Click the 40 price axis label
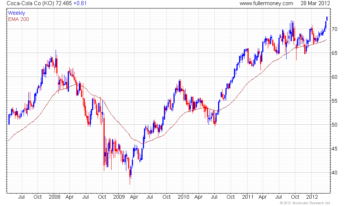361x206 pixels. 334,173
